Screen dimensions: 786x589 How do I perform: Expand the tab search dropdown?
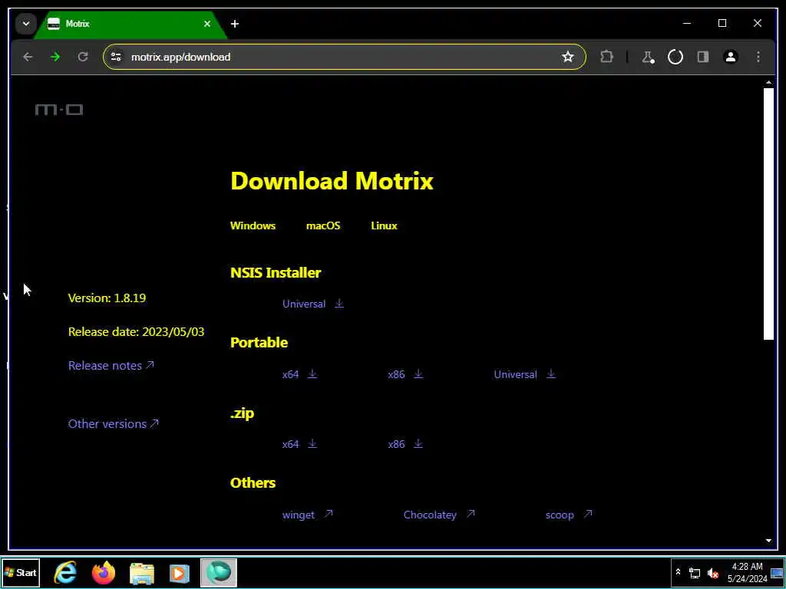(25, 24)
